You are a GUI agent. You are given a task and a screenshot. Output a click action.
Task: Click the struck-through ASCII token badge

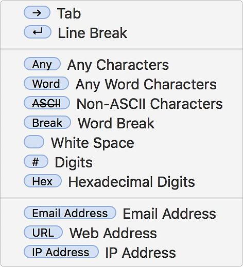[x=47, y=103]
